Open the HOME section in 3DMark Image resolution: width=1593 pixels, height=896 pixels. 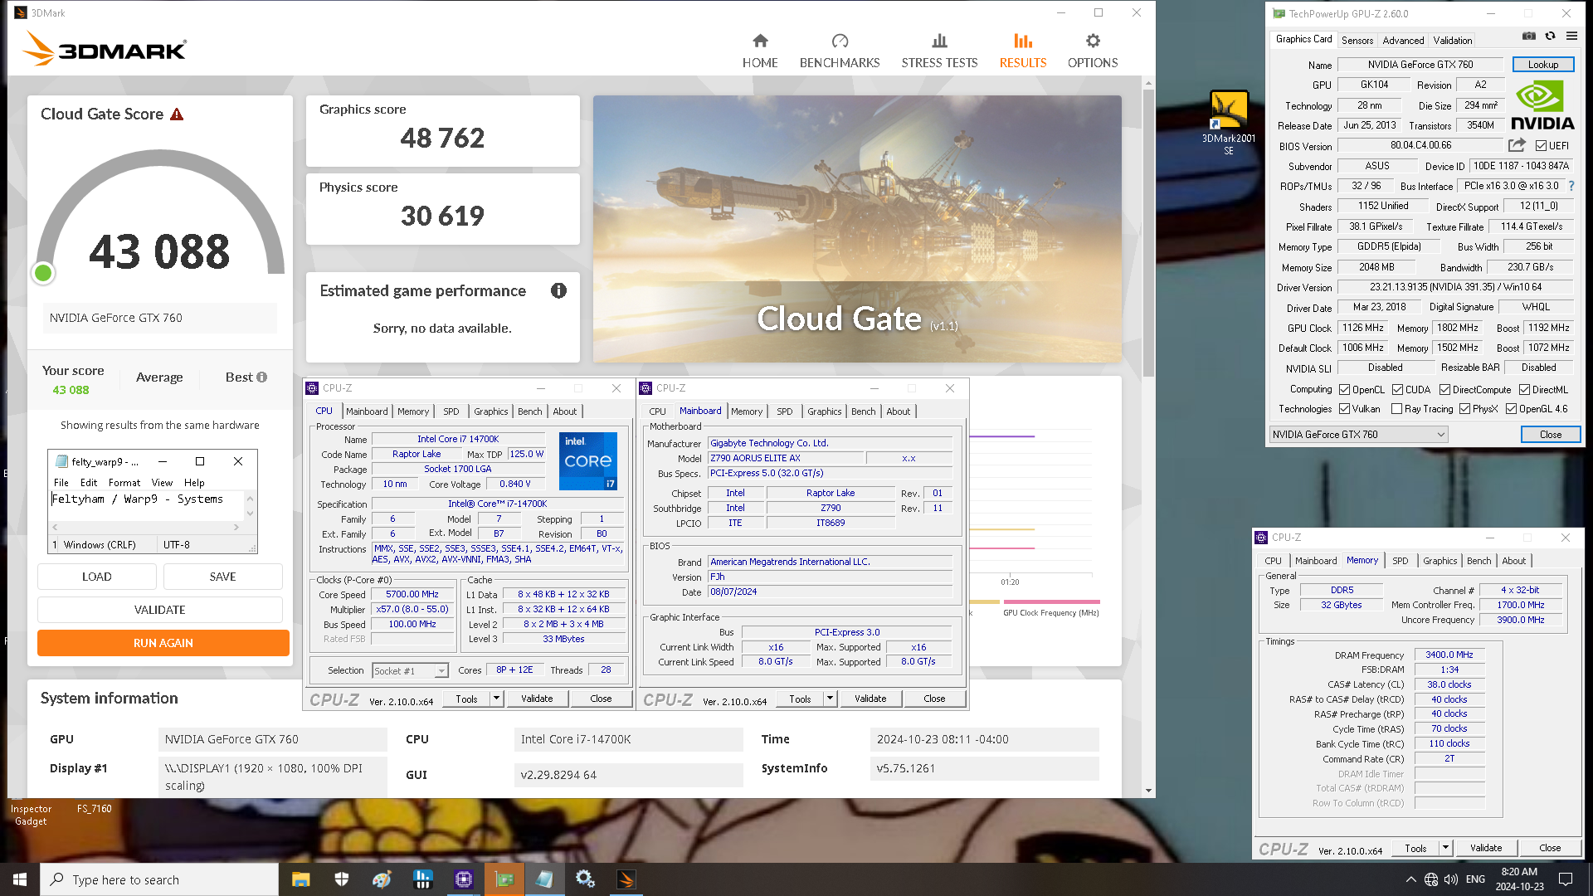pyautogui.click(x=760, y=51)
